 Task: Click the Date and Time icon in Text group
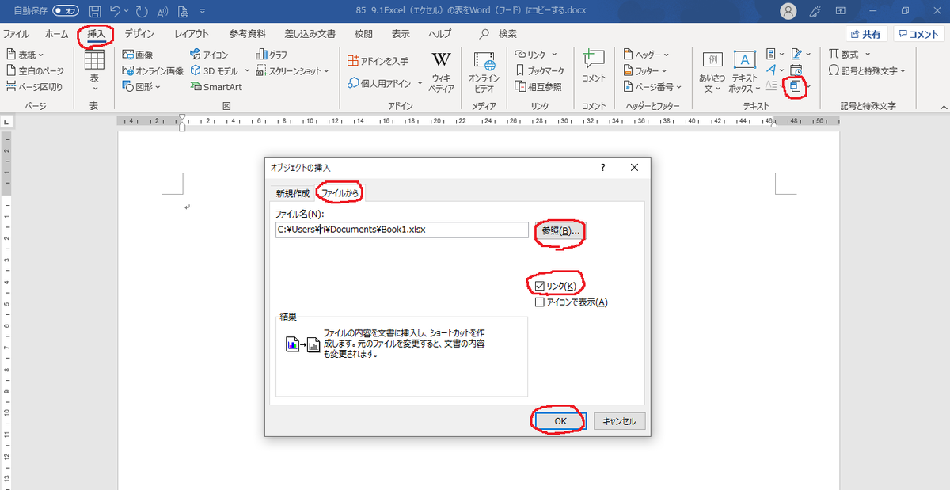pyautogui.click(x=796, y=70)
